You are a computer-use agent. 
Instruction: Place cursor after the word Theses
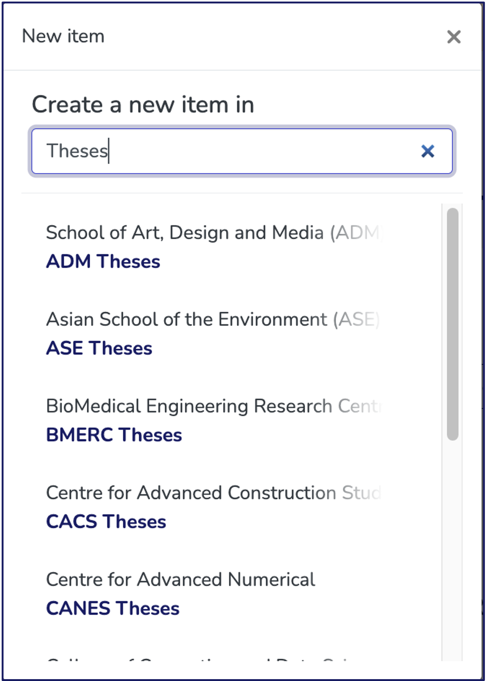[109, 151]
